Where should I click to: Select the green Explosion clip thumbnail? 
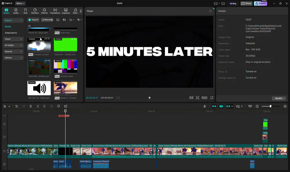pos(65,44)
